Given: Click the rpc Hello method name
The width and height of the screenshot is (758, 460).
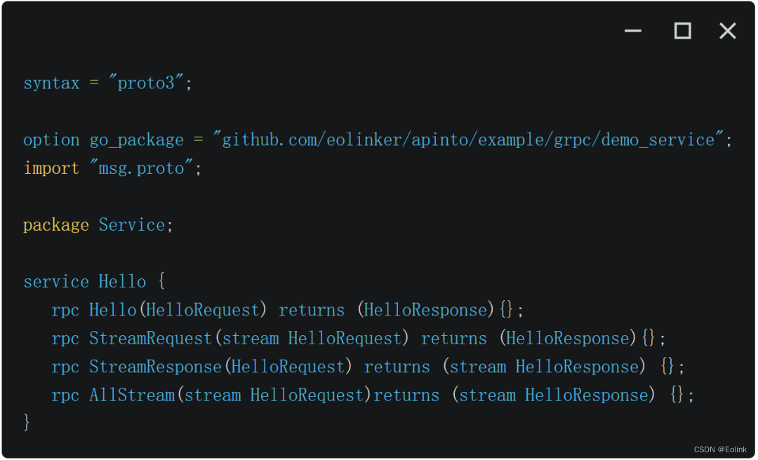Looking at the screenshot, I should click(x=112, y=310).
